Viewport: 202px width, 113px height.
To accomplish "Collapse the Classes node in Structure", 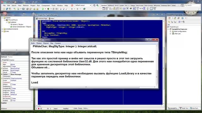I will point(2,18).
